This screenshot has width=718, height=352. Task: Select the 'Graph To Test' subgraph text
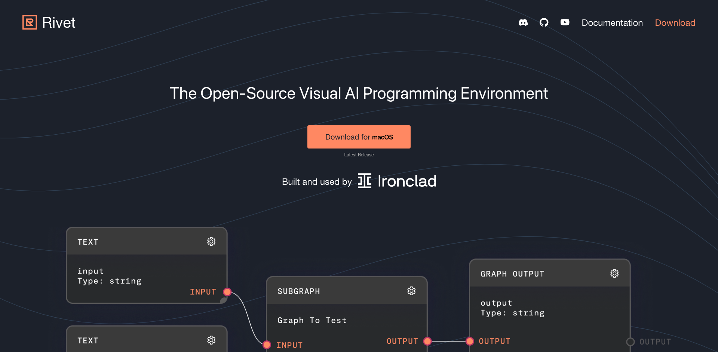pyautogui.click(x=312, y=321)
